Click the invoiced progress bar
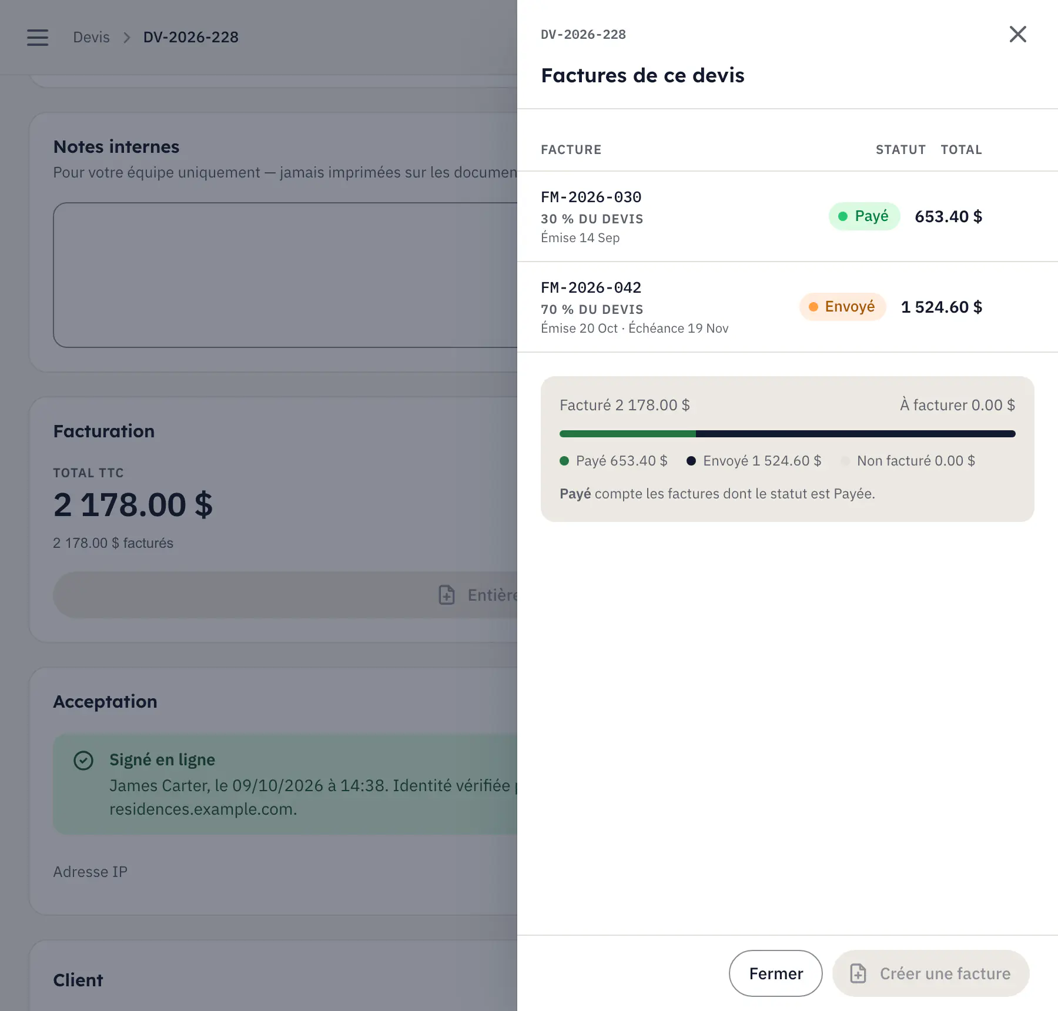Image resolution: width=1058 pixels, height=1011 pixels. click(787, 434)
